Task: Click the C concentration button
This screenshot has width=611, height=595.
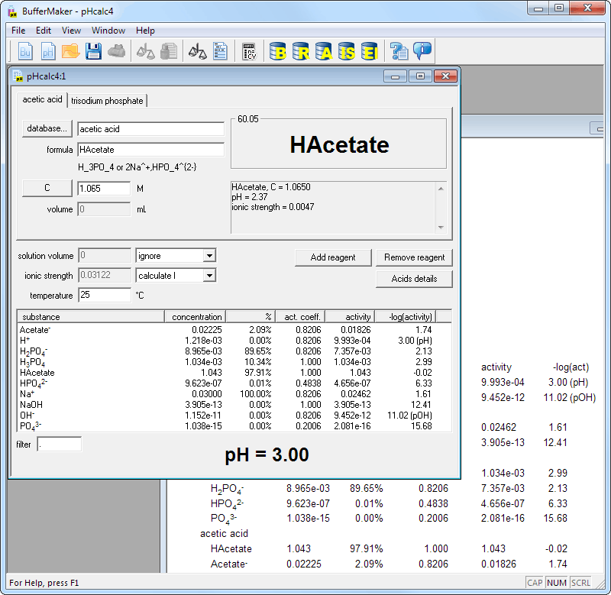Action: pos(47,188)
